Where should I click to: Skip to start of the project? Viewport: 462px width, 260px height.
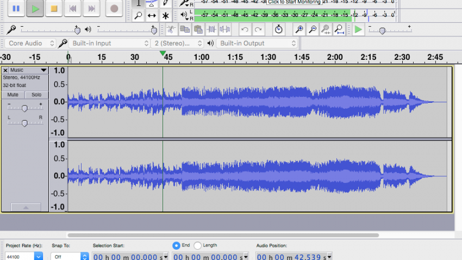(73, 9)
